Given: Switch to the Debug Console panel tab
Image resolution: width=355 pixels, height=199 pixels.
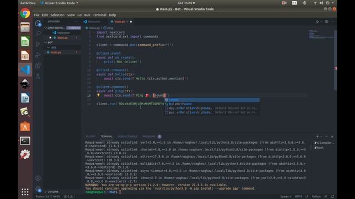Looking at the screenshot, I should [127, 137].
